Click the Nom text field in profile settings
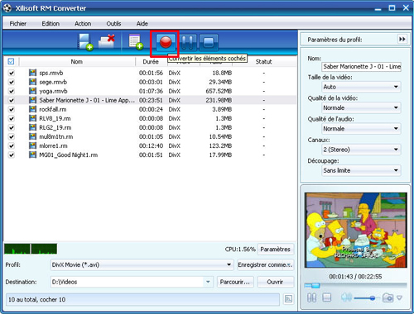 361,67
